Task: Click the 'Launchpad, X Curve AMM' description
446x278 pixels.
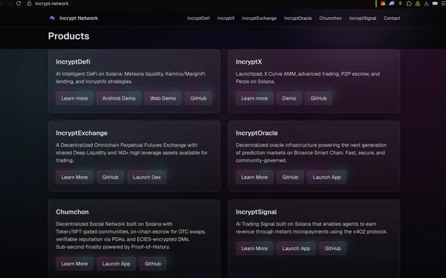Action: click(x=308, y=78)
